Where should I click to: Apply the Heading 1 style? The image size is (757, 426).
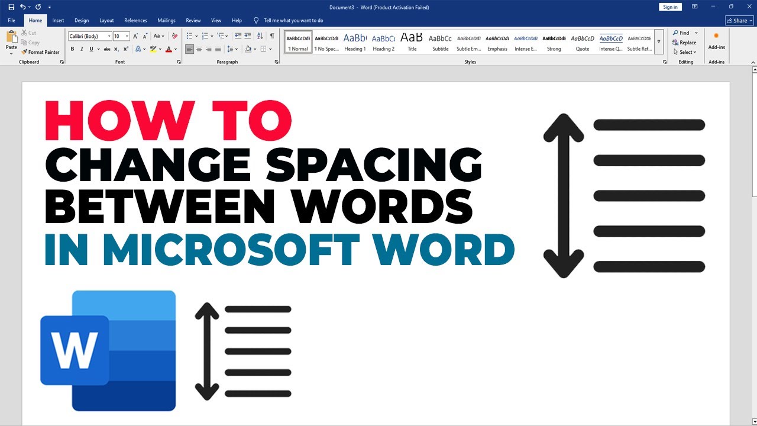(355, 43)
